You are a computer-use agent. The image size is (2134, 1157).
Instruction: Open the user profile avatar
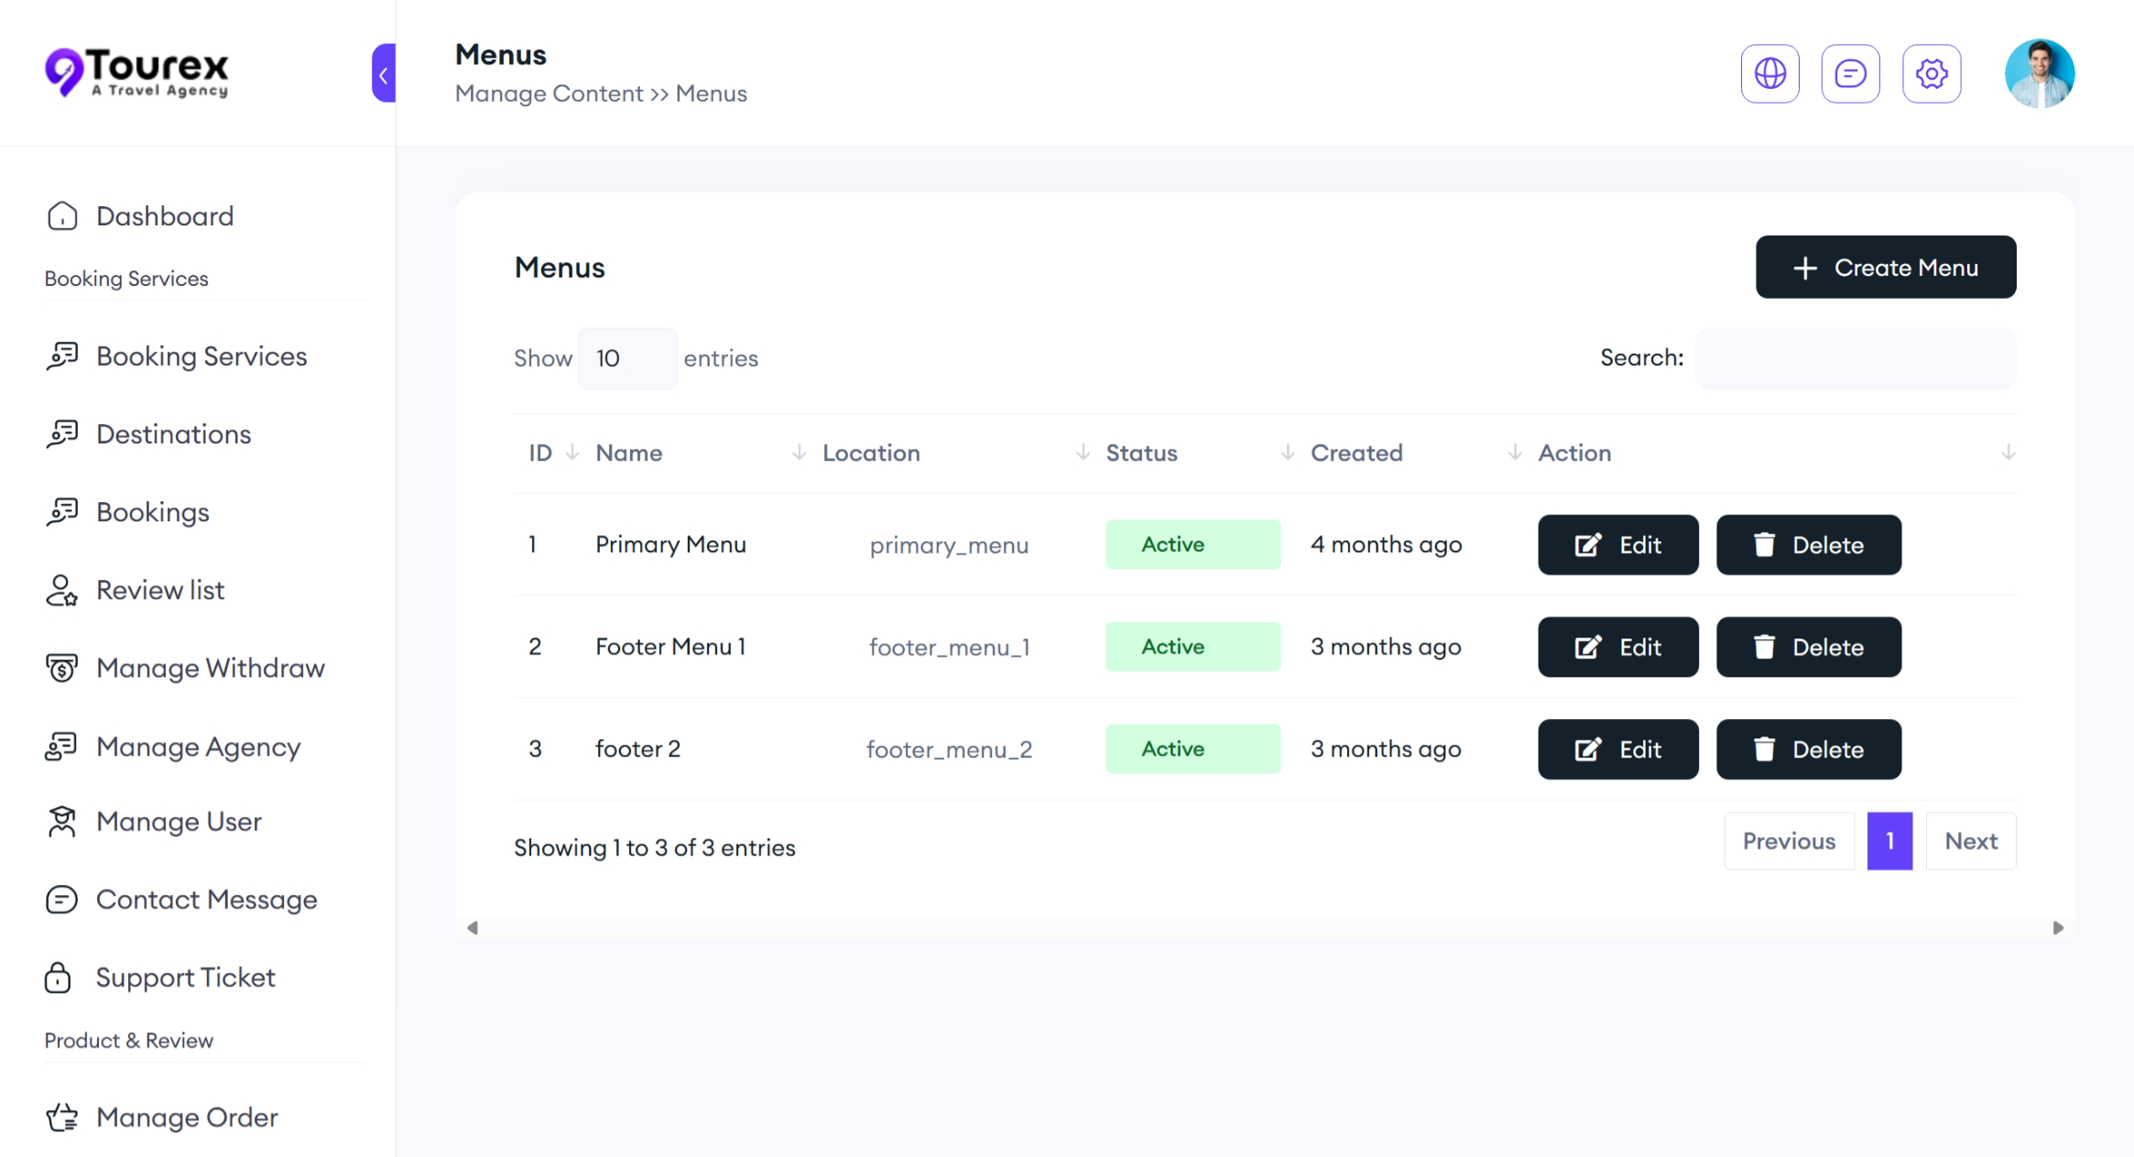(2039, 73)
